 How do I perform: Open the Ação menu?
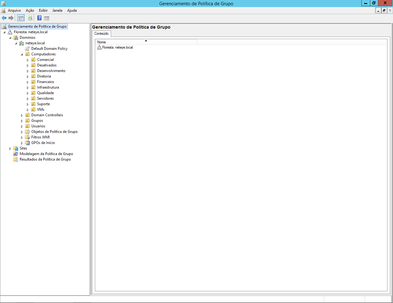[30, 10]
